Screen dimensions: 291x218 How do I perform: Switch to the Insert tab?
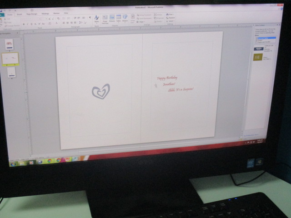(19, 14)
